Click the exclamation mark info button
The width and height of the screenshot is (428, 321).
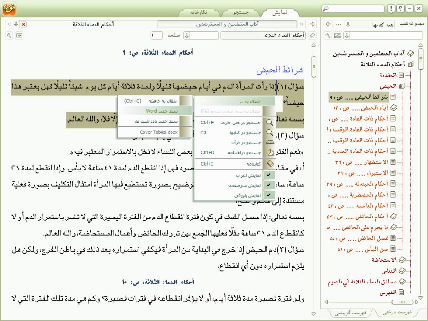[391, 9]
